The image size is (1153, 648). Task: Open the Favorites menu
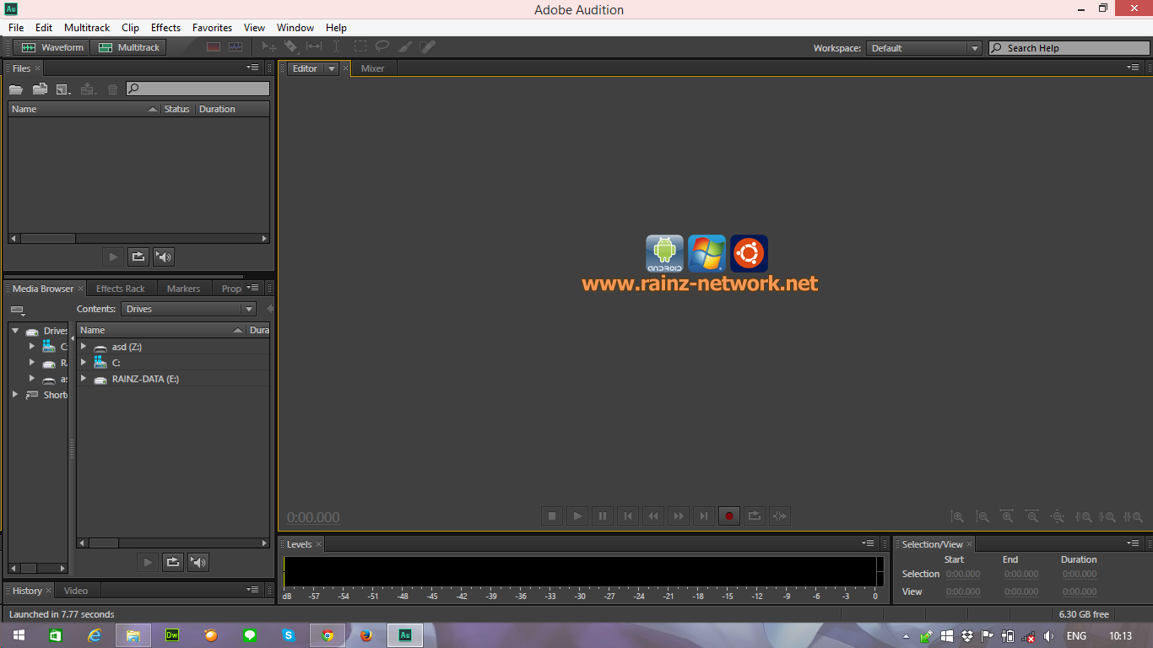(x=212, y=28)
